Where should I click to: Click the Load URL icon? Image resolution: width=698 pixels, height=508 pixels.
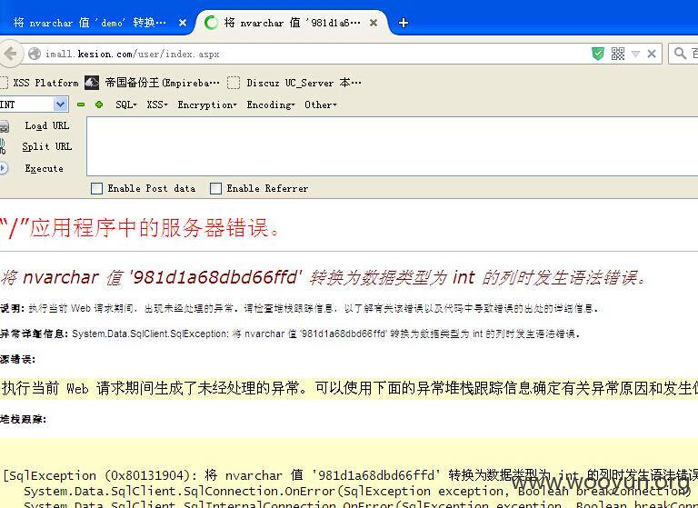pyautogui.click(x=5, y=126)
